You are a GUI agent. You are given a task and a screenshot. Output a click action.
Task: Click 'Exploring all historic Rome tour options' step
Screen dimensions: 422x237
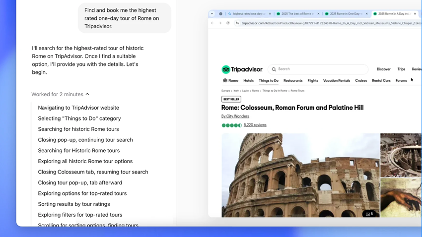point(85,161)
